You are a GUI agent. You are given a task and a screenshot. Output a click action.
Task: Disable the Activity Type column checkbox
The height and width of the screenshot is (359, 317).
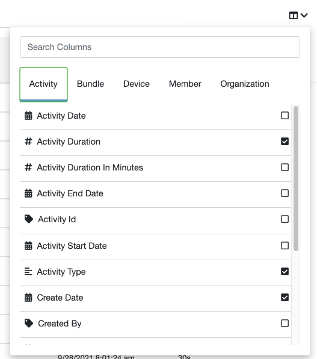(285, 272)
